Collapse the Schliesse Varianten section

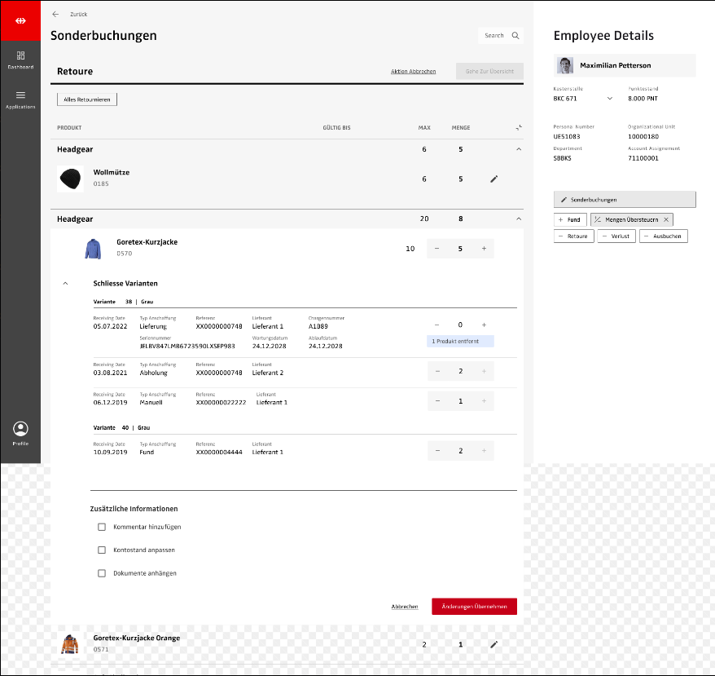(x=64, y=283)
